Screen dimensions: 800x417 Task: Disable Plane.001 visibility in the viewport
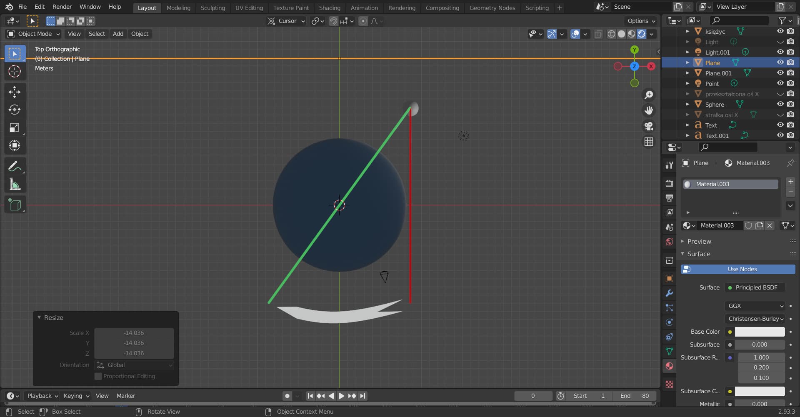pos(780,72)
